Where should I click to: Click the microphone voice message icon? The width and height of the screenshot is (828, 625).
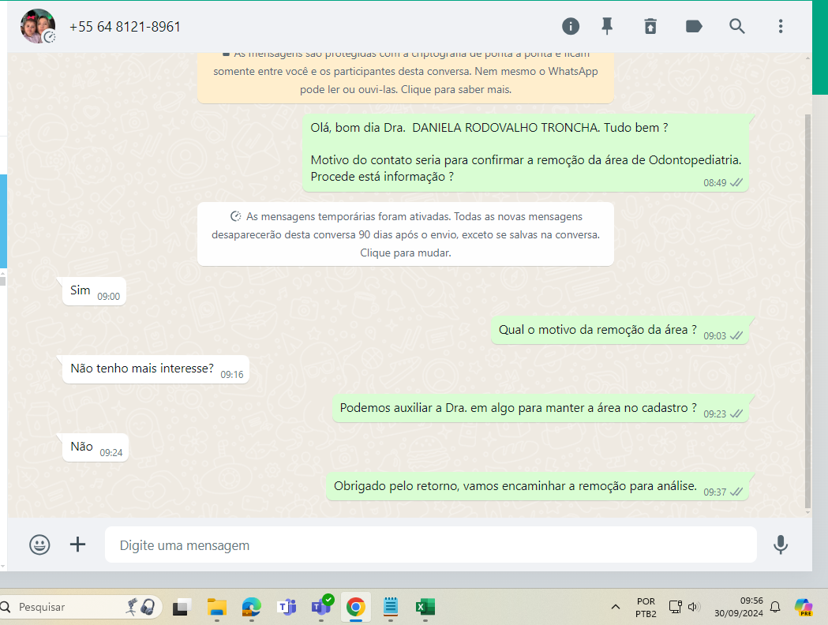tap(781, 545)
